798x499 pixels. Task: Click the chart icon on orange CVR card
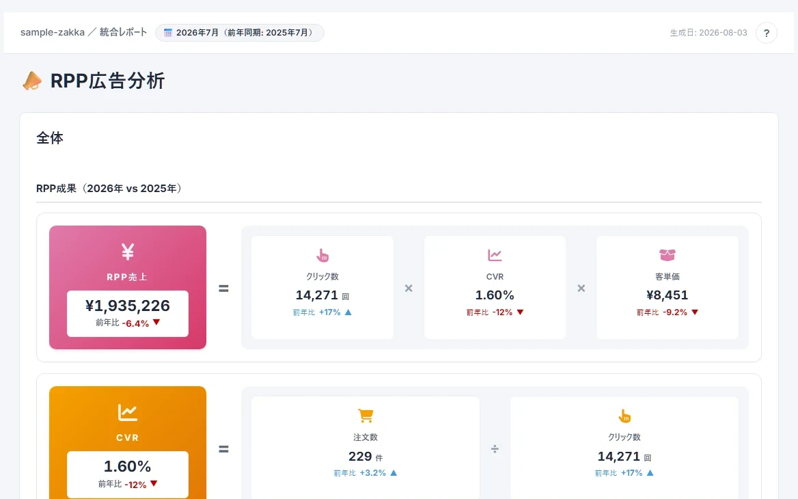pyautogui.click(x=128, y=412)
